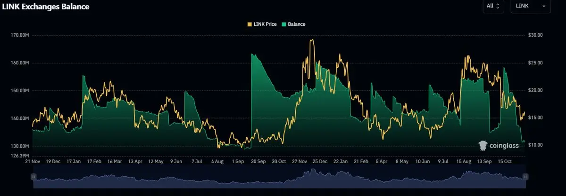Screen dimensions: 566x196
Task: Click the 13 Apr date label
Action: [x=135, y=161]
